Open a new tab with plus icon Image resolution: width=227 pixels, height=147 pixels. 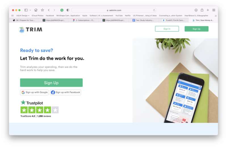pos(208,10)
